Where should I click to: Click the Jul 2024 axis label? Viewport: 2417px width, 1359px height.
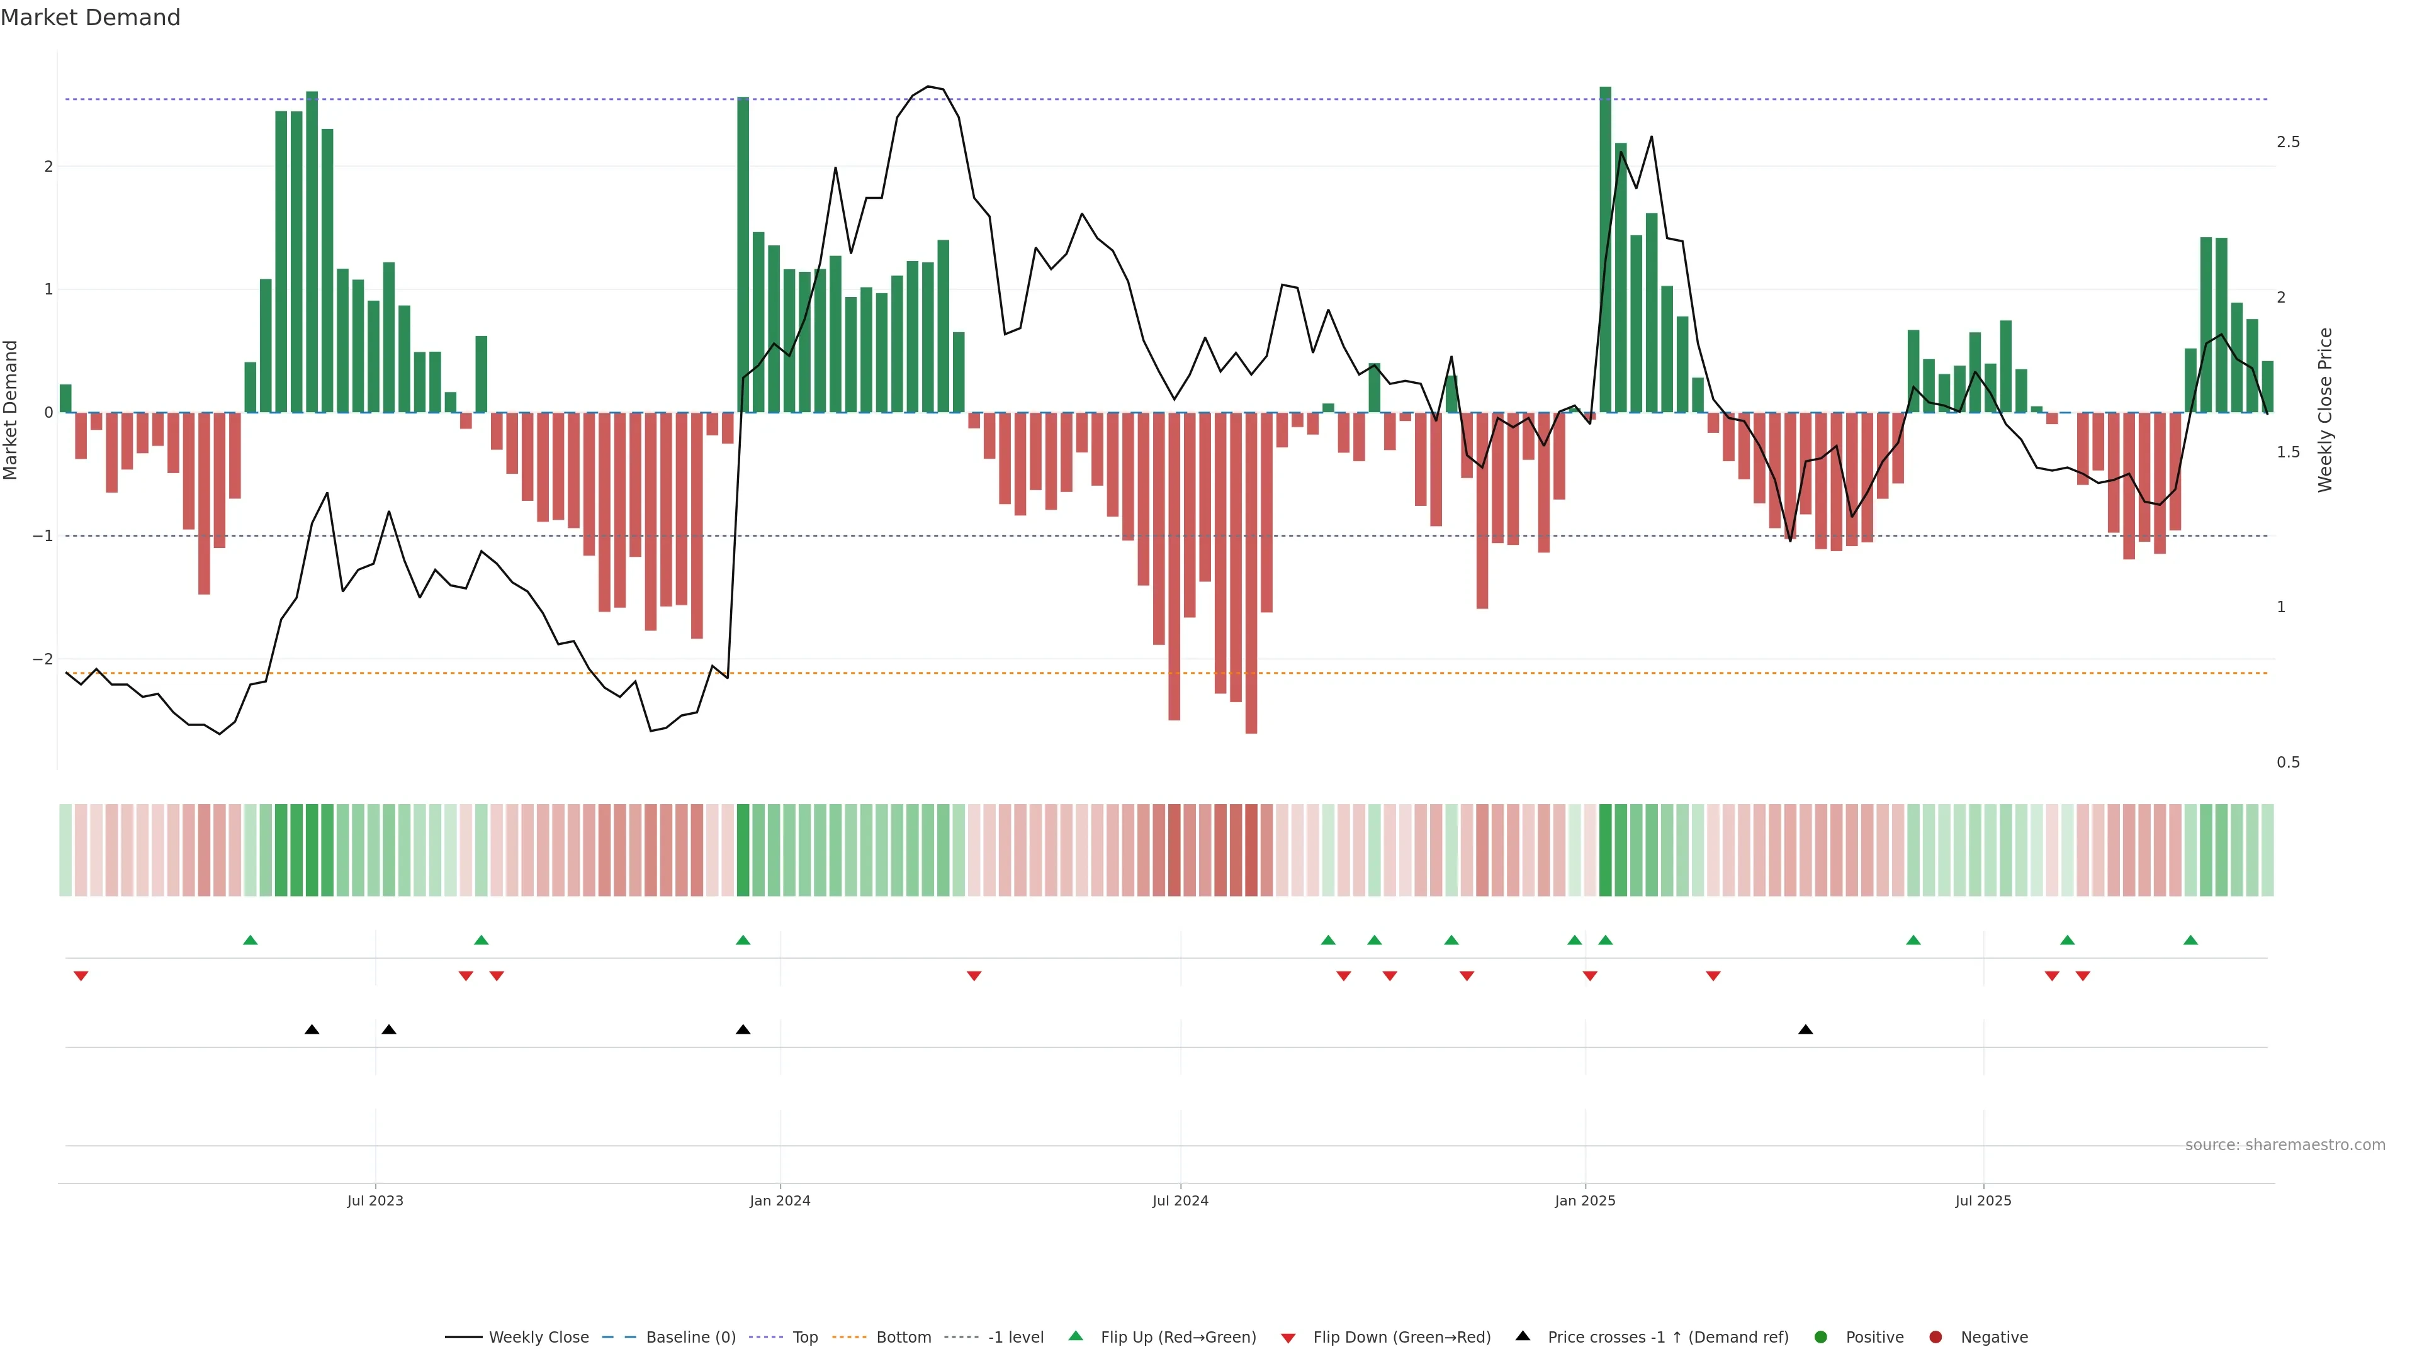1180,1202
